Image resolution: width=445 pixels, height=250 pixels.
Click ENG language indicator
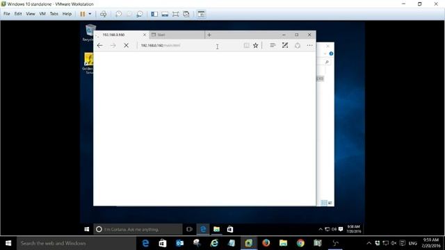(x=412, y=243)
